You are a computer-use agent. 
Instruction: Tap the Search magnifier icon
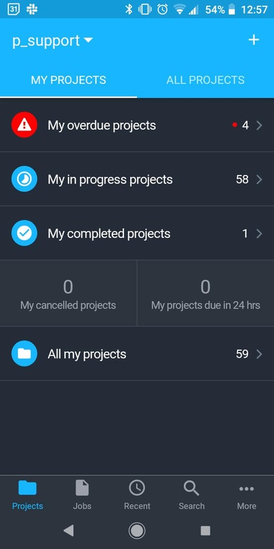[x=192, y=488]
